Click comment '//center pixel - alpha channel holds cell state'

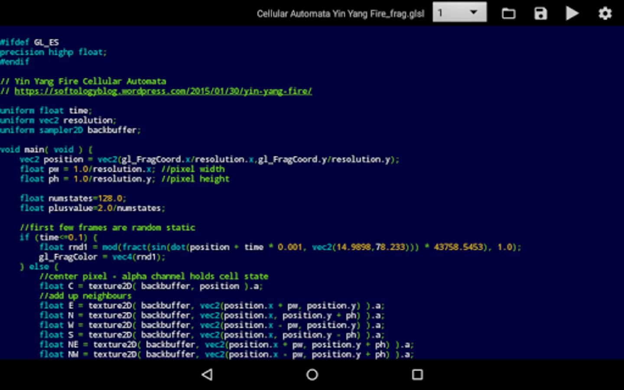tap(154, 276)
